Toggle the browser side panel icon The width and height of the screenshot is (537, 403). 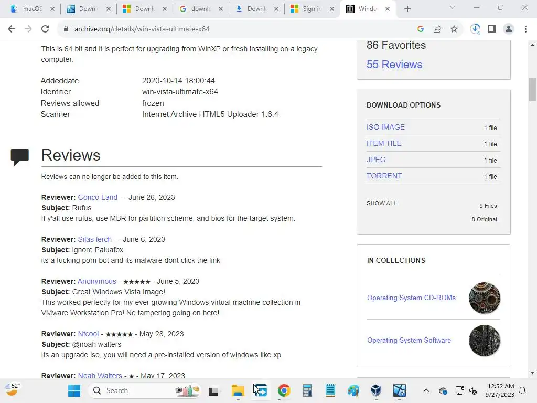(x=492, y=29)
